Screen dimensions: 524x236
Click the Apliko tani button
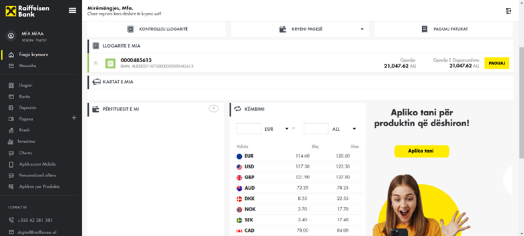pos(421,151)
